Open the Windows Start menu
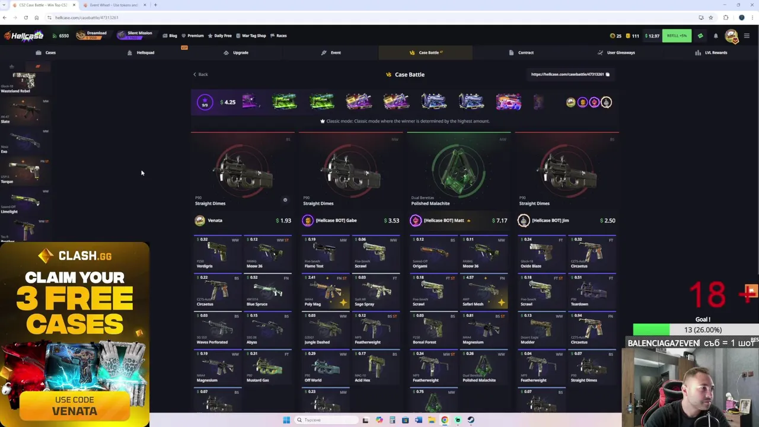The image size is (759, 427). pyautogui.click(x=286, y=420)
